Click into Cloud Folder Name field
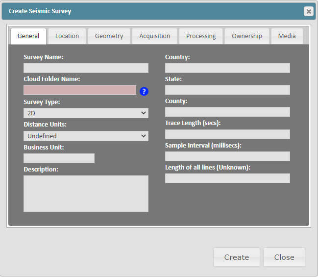Screen dimensions: 318x277 point(80,90)
